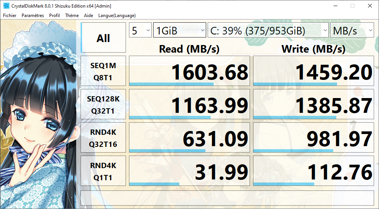Expand the 1GiB test size dropdown
This screenshot has width=379, height=209.
tap(180, 30)
